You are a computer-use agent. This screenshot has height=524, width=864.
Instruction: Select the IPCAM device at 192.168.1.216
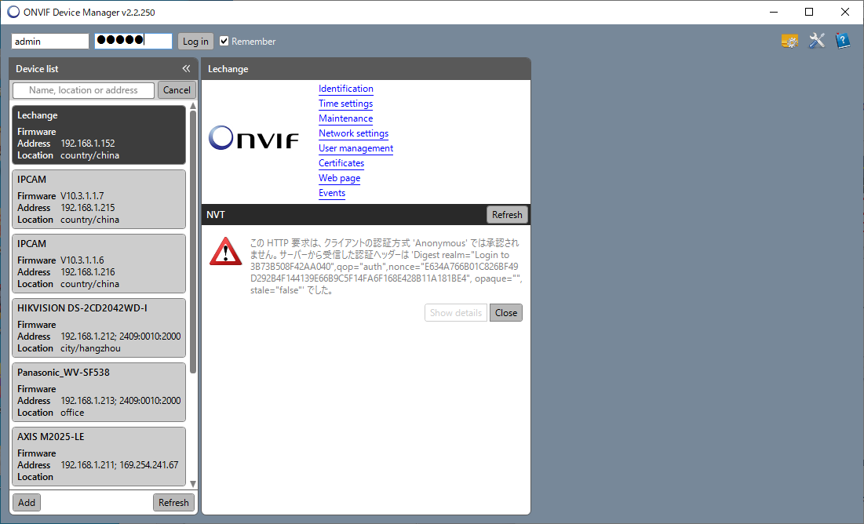click(99, 264)
